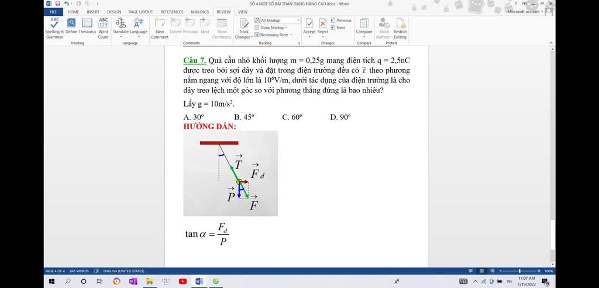Image resolution: width=599 pixels, height=288 pixels.
Task: Insert a New Comment
Action: (x=160, y=28)
